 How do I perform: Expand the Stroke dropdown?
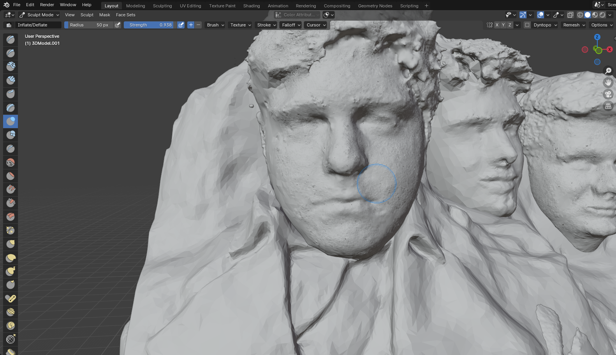point(266,25)
